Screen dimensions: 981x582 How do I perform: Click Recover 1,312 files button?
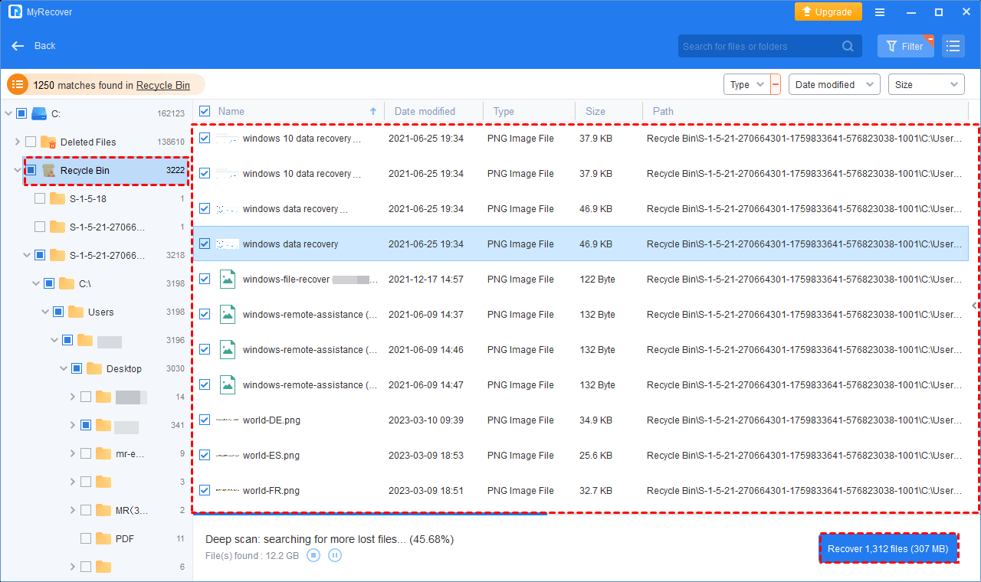[x=888, y=548]
